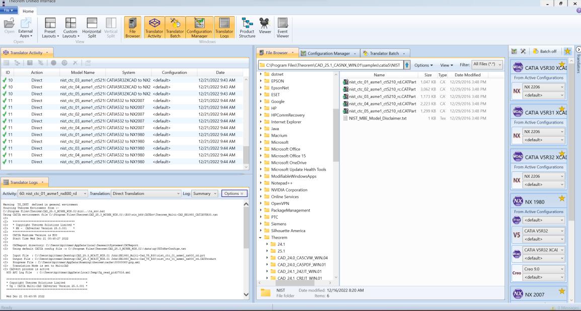Open the Translation dropdown showing Direct Translation
This screenshot has width=581, height=311.
[x=146, y=193]
